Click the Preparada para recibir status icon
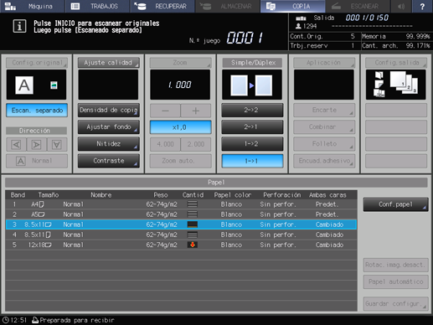This screenshot has height=325, width=433. click(x=35, y=320)
